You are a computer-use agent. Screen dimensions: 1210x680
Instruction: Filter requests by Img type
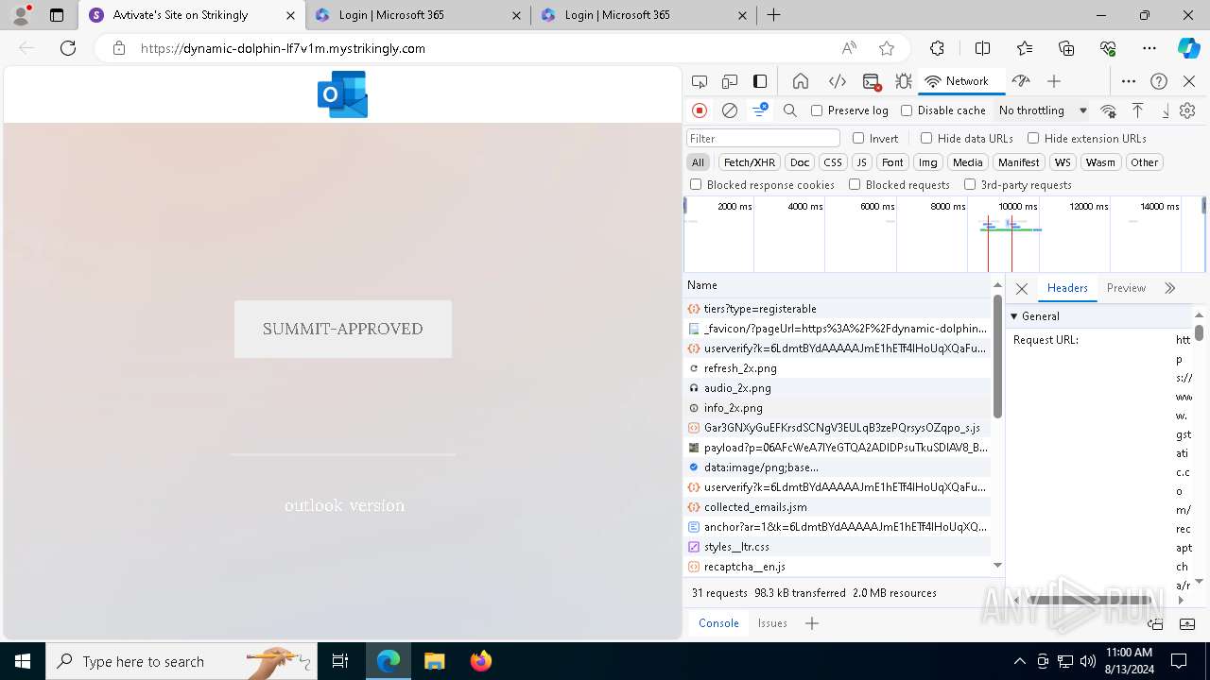point(928,162)
